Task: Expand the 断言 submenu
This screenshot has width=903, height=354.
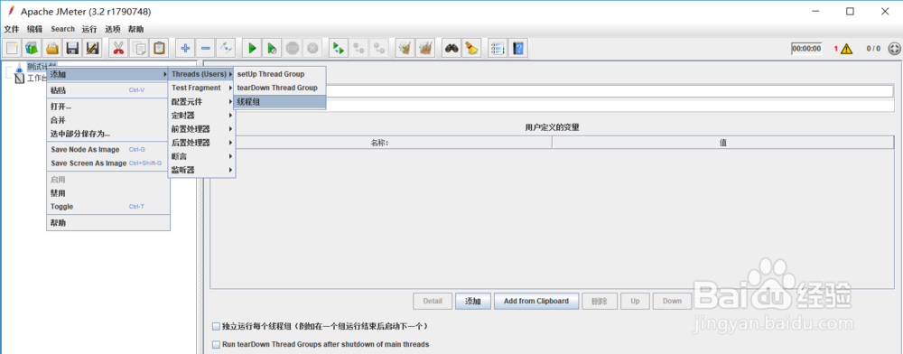Action: click(200, 156)
